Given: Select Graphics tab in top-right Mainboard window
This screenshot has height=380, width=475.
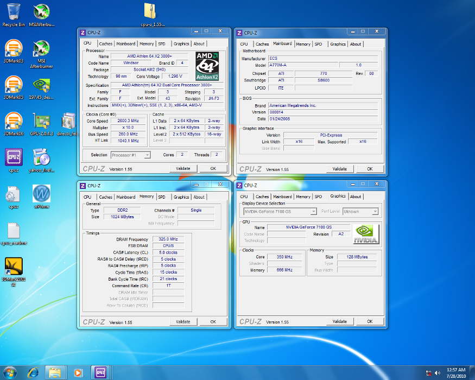Looking at the screenshot, I should coord(338,44).
